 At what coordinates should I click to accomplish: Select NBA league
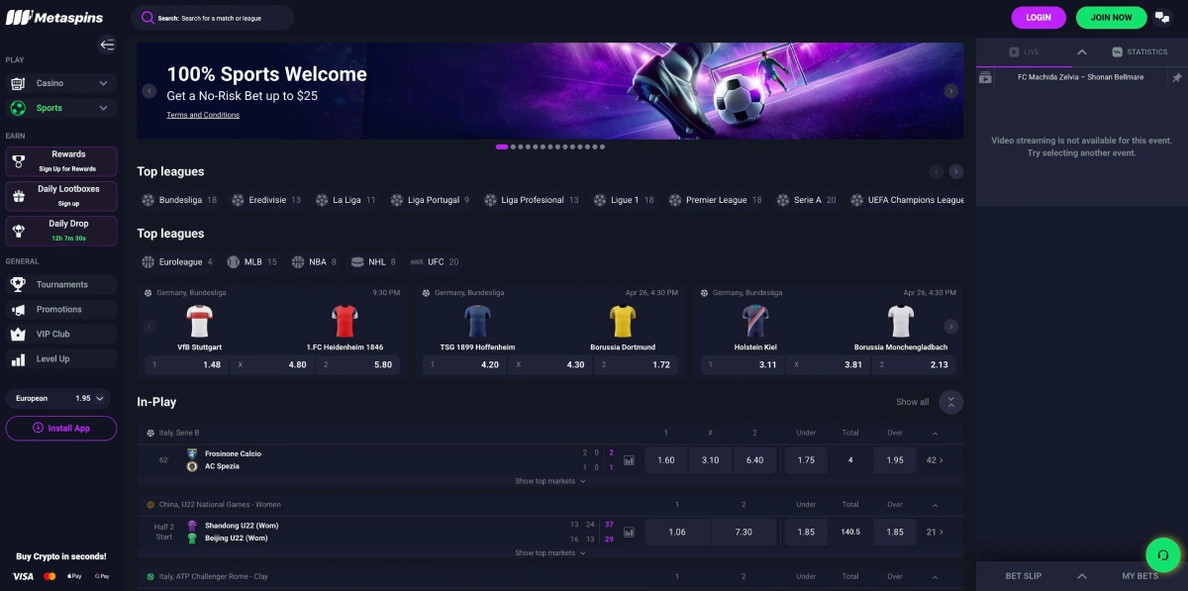(x=315, y=262)
